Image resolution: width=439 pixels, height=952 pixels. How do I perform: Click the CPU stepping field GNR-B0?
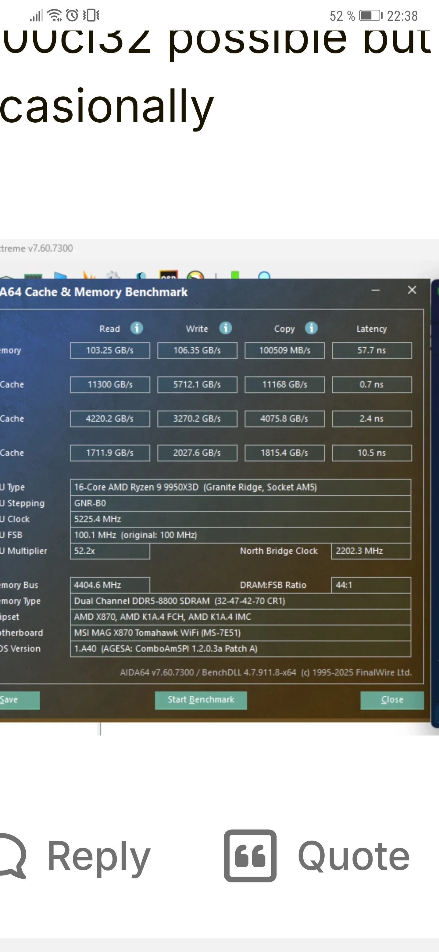240,503
